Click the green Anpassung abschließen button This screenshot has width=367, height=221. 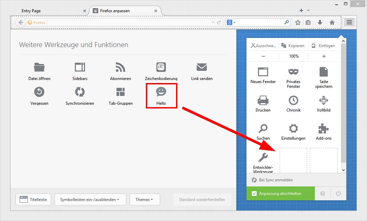280,194
